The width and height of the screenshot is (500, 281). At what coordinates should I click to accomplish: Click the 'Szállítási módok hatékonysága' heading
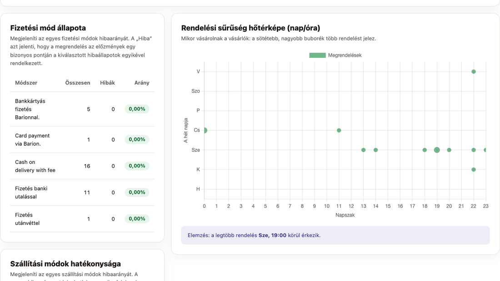coord(65,264)
